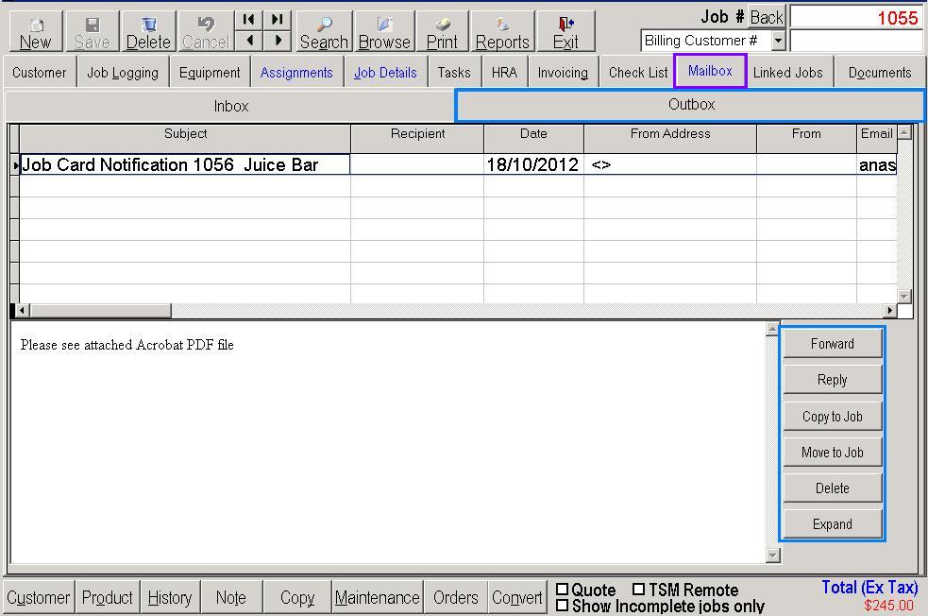Image resolution: width=928 pixels, height=616 pixels.
Task: Open the Reports toolbar icon
Action: pos(502,26)
